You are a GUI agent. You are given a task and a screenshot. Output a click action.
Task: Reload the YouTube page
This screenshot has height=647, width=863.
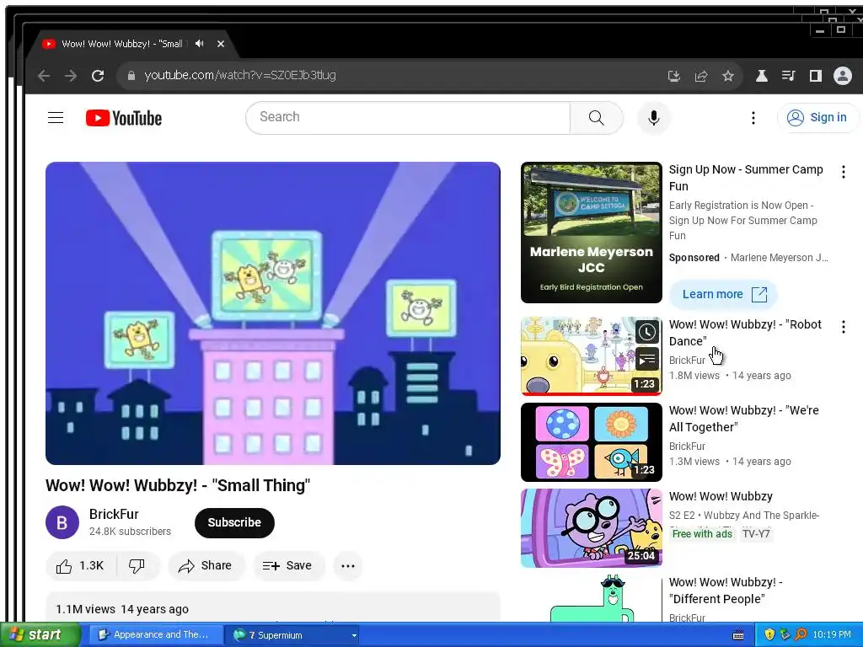(x=98, y=76)
